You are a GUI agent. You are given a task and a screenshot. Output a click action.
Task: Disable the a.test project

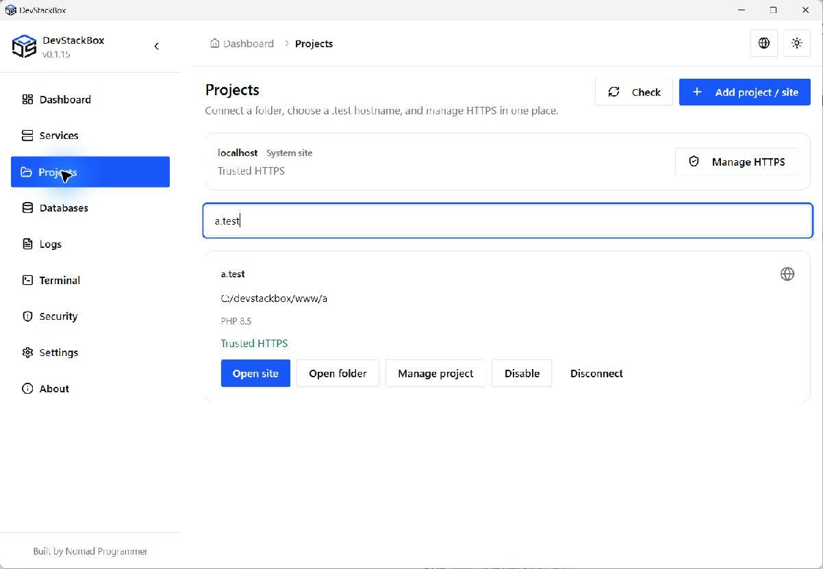click(522, 373)
